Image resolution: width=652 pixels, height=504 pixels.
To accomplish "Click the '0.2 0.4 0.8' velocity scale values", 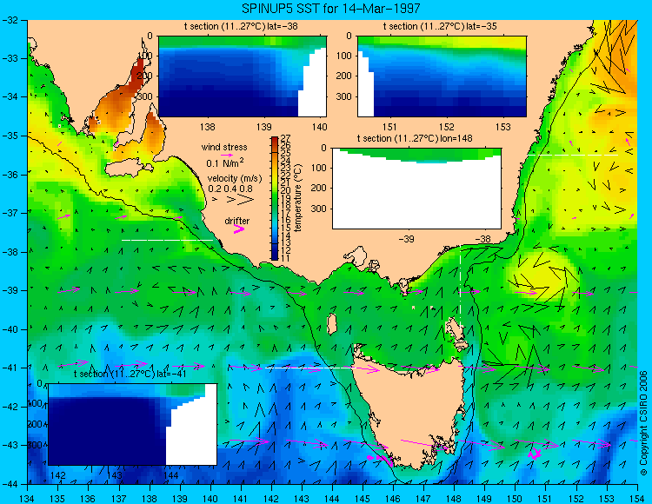I will [x=230, y=189].
